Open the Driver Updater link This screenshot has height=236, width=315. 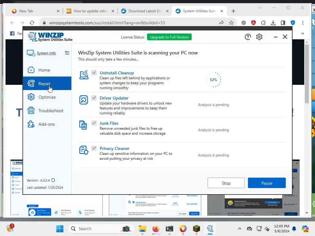pyautogui.click(x=114, y=98)
